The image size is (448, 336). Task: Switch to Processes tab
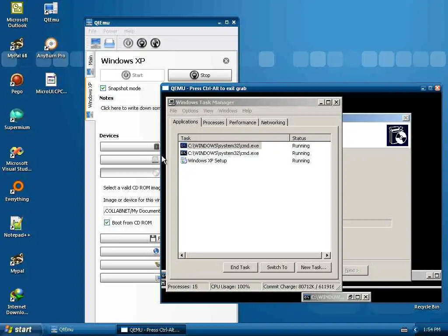pyautogui.click(x=213, y=122)
